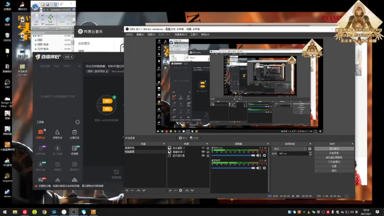Click 设置 button in OBS Controls
Screen dimensions: 384x216
click(x=334, y=166)
